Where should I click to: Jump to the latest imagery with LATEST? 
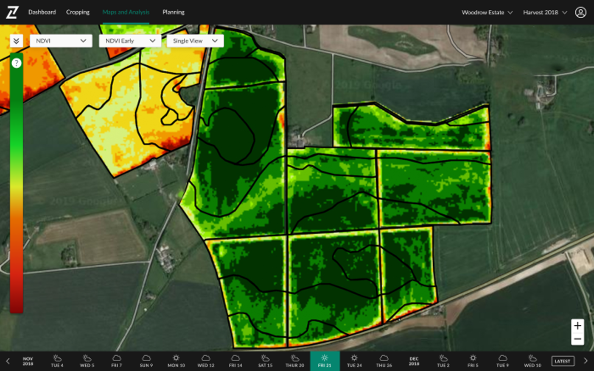[x=562, y=361]
